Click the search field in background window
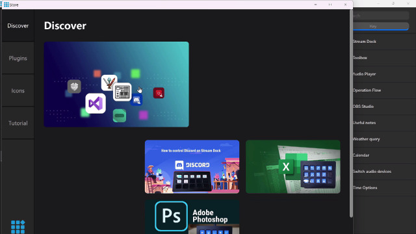Image resolution: width=416 pixels, height=234 pixels. [x=381, y=16]
